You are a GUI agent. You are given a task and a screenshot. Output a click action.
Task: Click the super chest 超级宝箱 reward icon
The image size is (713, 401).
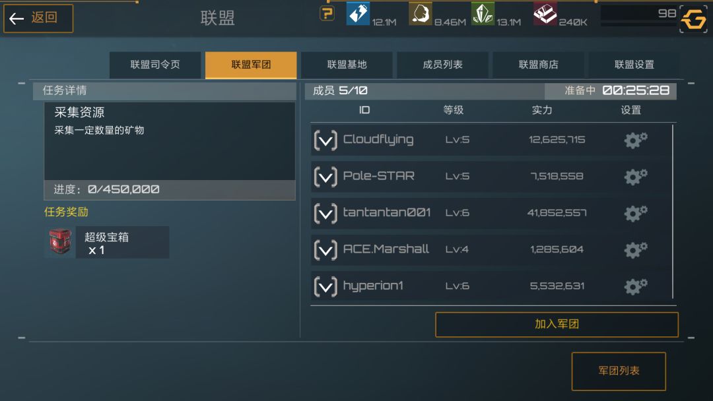click(60, 241)
